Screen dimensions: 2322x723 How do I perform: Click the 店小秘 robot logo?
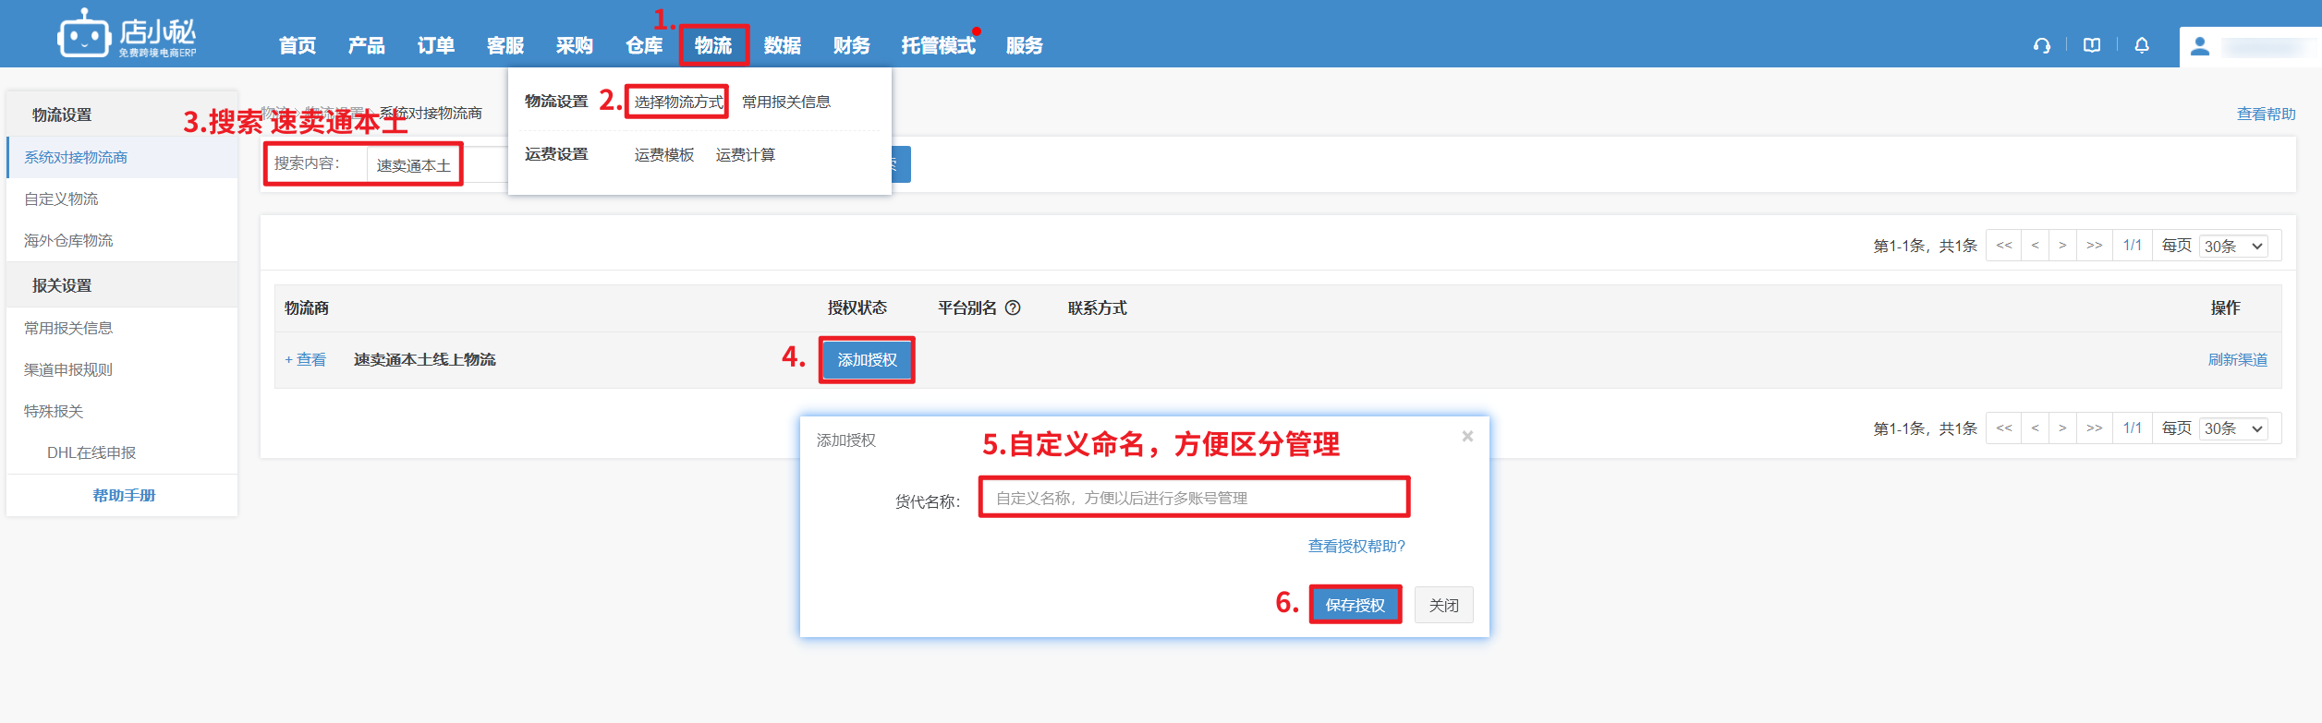(x=84, y=36)
